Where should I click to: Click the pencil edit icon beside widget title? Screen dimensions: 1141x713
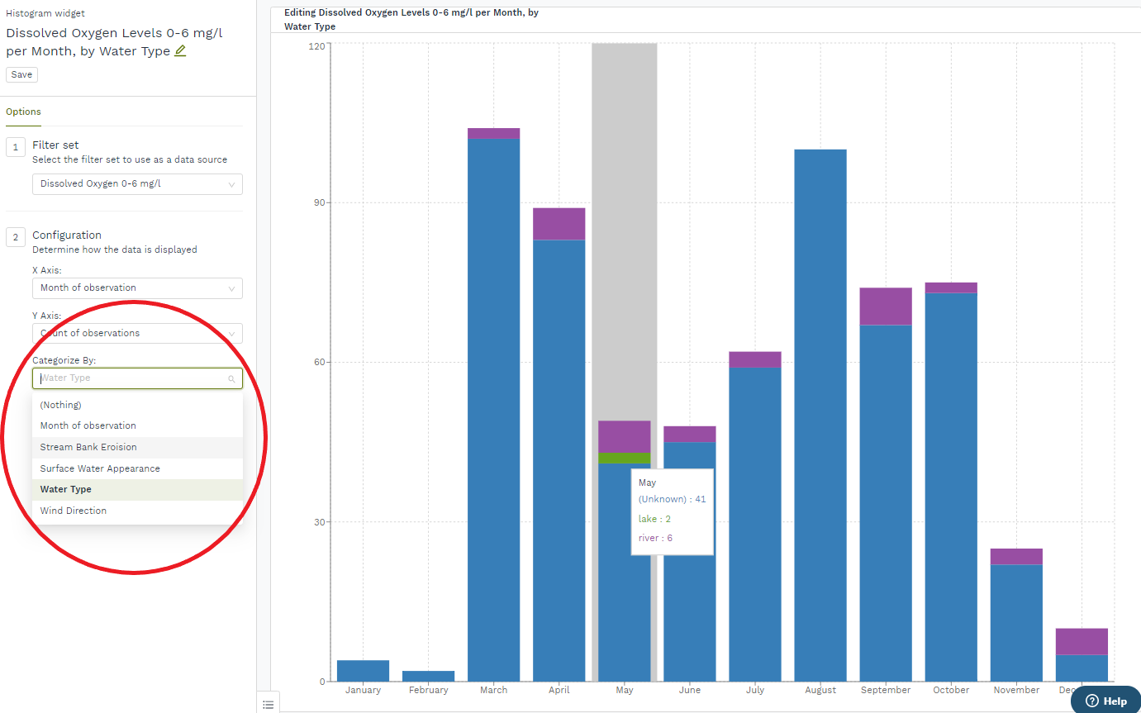pos(180,51)
